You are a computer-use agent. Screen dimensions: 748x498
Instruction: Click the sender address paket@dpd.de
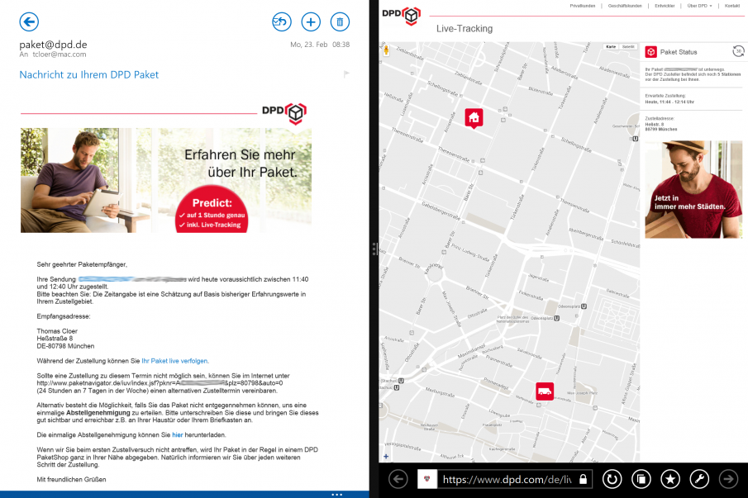coord(53,45)
